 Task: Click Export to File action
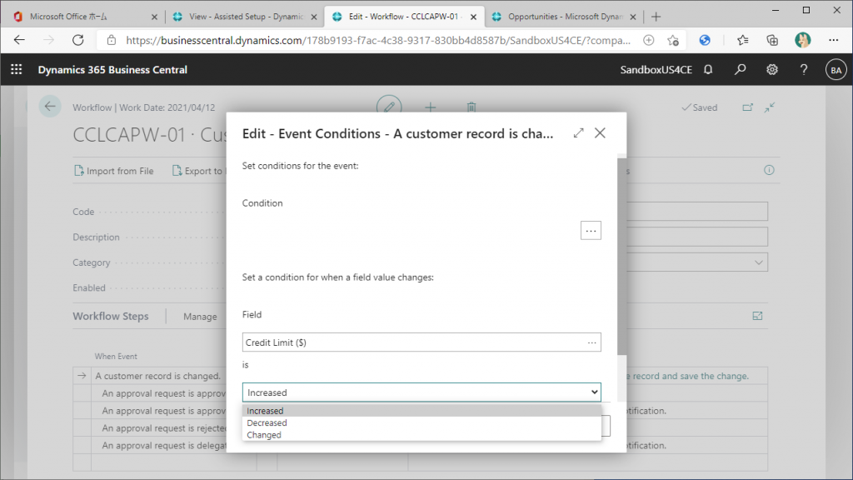197,171
